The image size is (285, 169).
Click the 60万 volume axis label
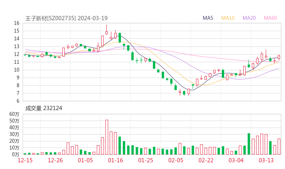[14, 114]
